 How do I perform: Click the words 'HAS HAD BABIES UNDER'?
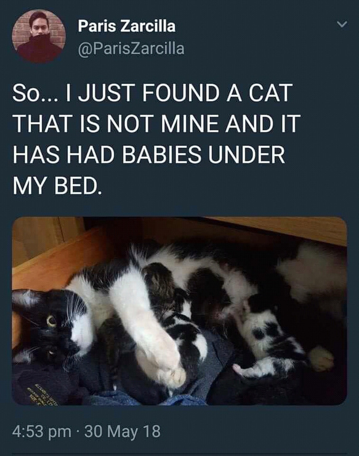(x=148, y=155)
